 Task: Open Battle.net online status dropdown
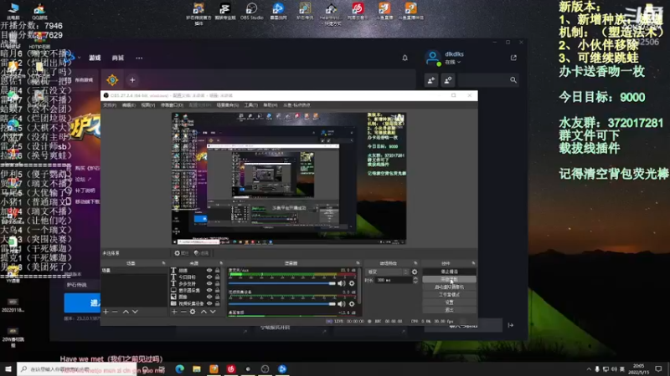(x=452, y=62)
